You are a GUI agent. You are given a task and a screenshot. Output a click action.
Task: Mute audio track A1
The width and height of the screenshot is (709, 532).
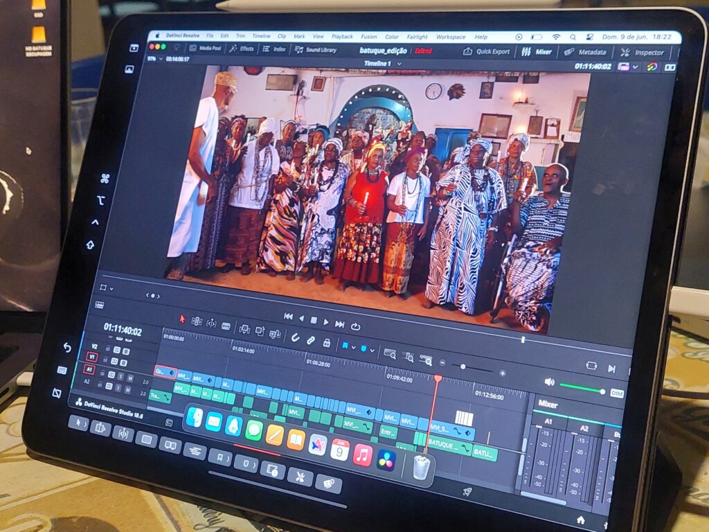click(x=130, y=378)
